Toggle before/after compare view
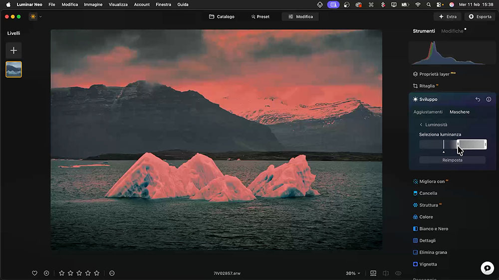This screenshot has height=280, width=499. (386, 274)
